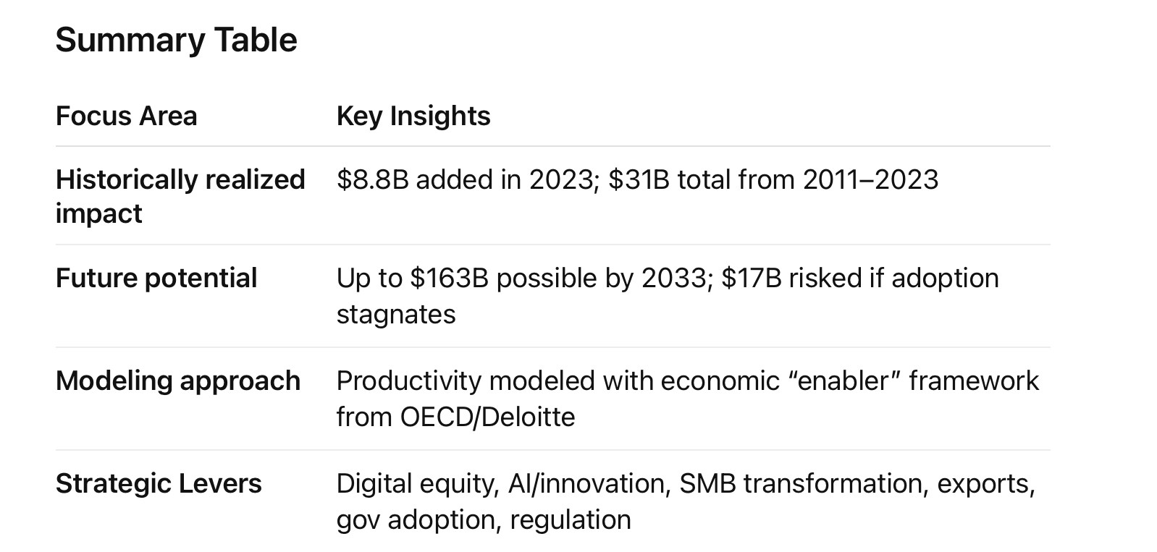
Task: Select the Key Insights column header
Action: (x=413, y=116)
